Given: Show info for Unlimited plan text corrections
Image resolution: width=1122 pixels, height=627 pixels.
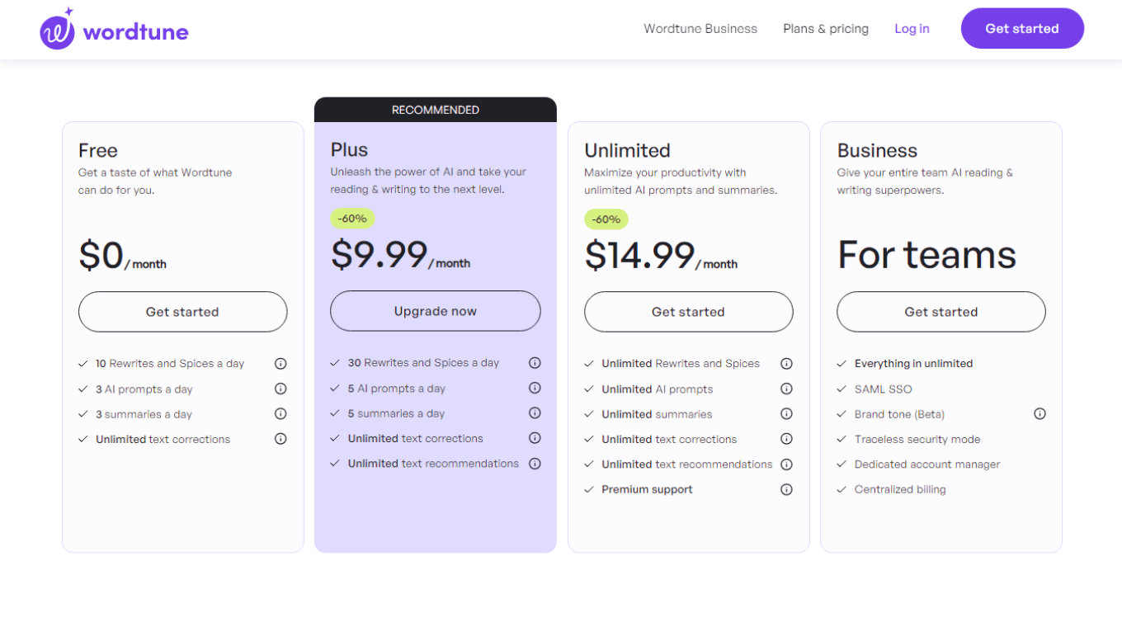Looking at the screenshot, I should (786, 439).
